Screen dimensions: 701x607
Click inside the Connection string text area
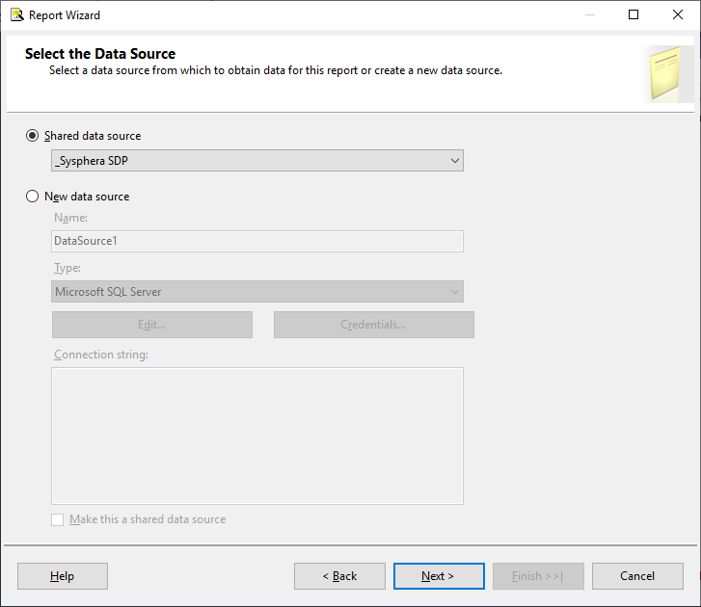click(257, 435)
